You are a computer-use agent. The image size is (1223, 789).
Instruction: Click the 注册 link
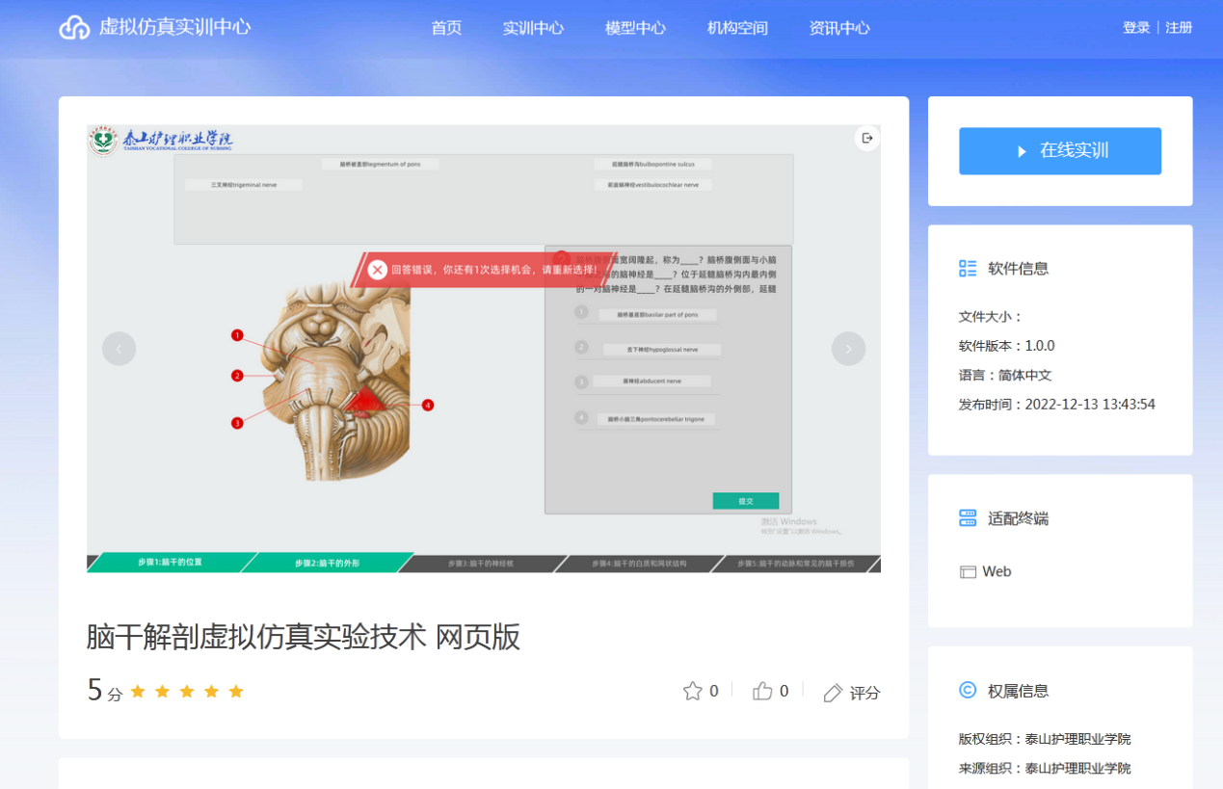click(x=1179, y=28)
